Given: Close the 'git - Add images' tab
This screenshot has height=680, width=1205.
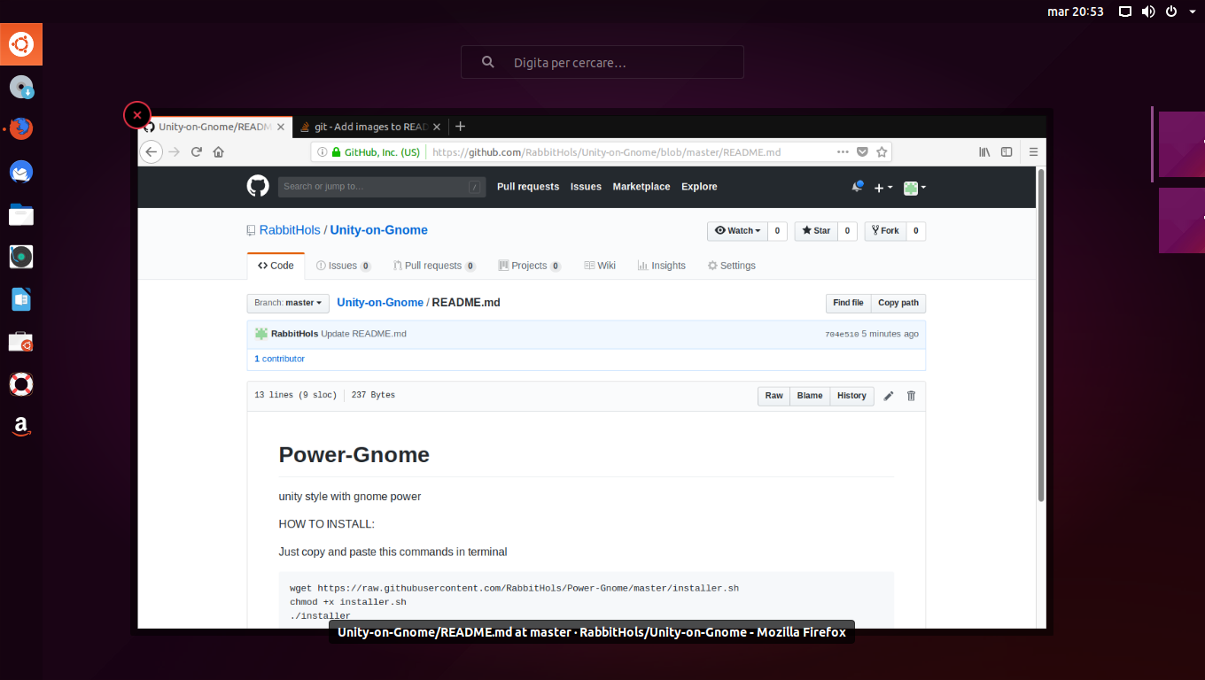Looking at the screenshot, I should pyautogui.click(x=435, y=127).
